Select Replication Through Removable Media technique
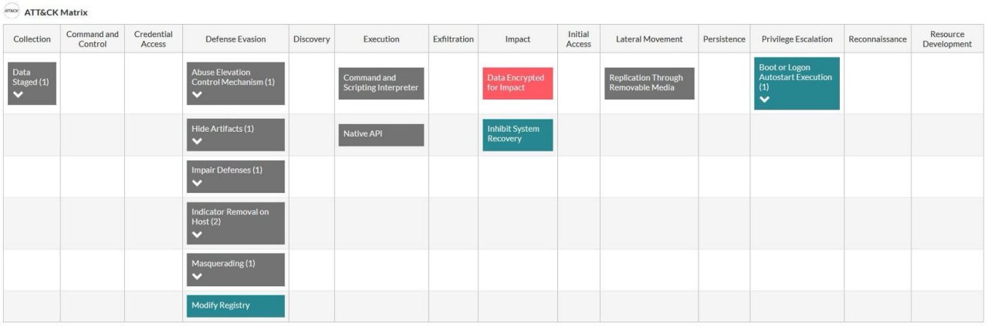The width and height of the screenshot is (988, 327). [649, 83]
